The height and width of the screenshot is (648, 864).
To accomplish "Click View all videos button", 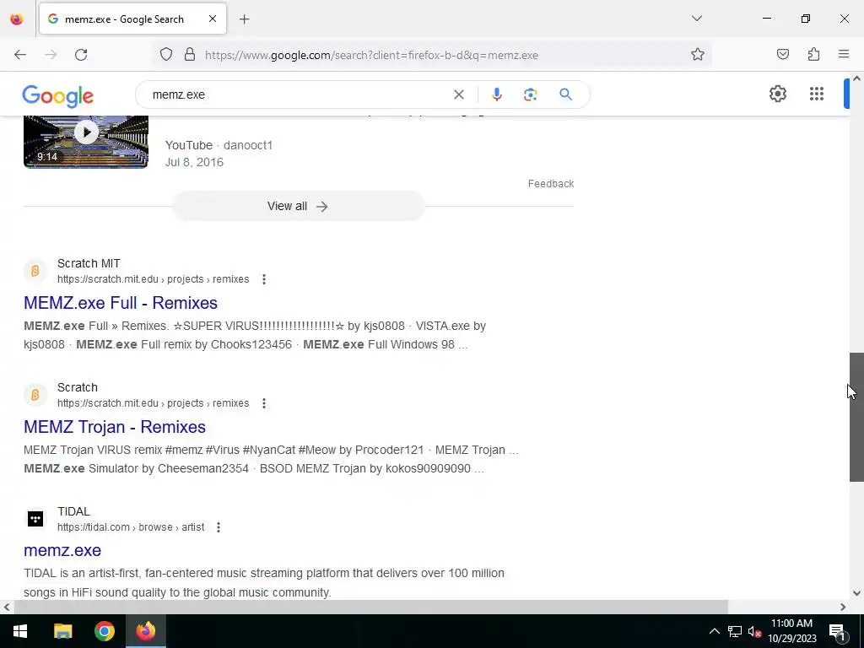I will 298,206.
